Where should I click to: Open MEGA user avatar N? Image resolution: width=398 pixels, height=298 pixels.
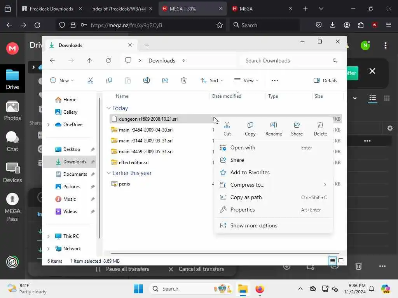click(x=365, y=45)
